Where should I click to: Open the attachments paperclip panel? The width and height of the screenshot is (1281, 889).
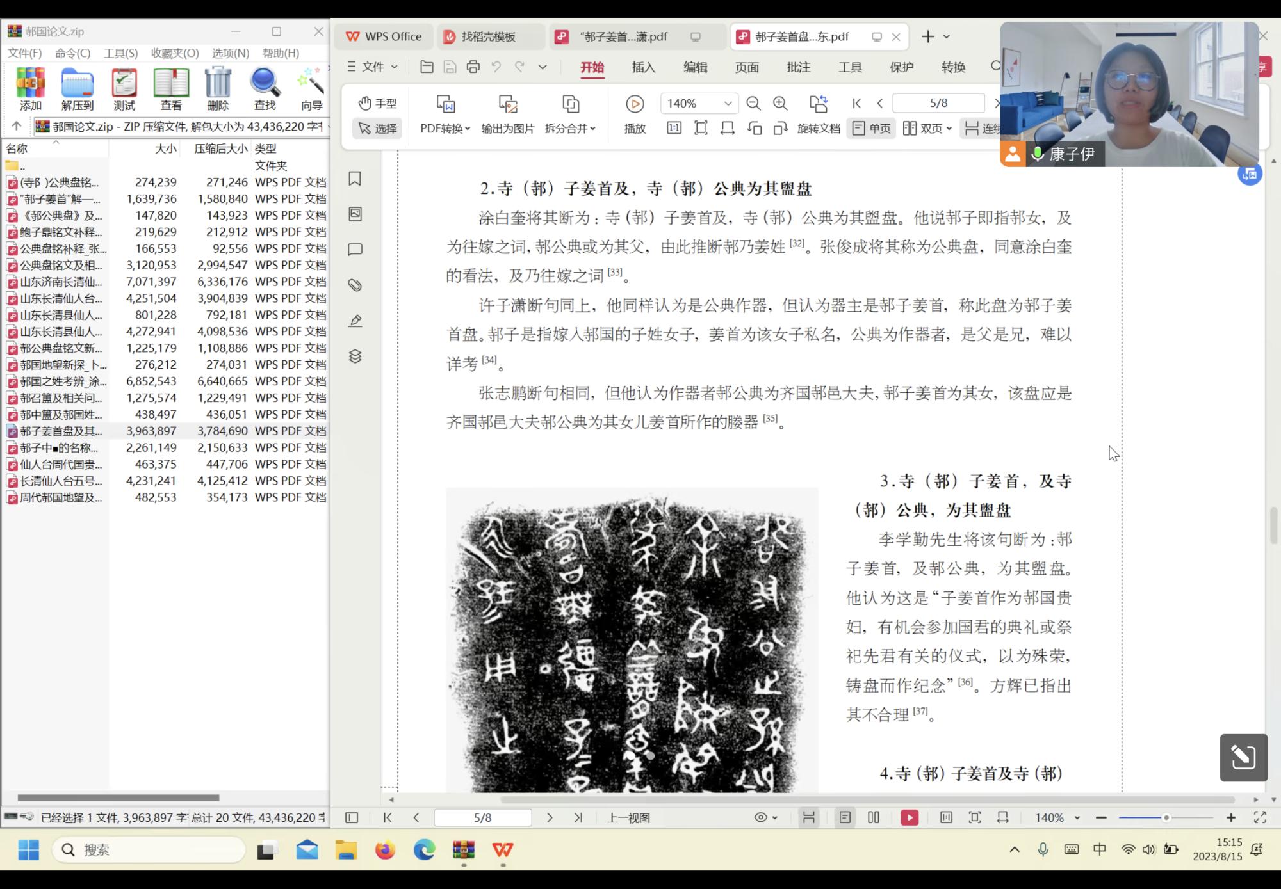355,285
